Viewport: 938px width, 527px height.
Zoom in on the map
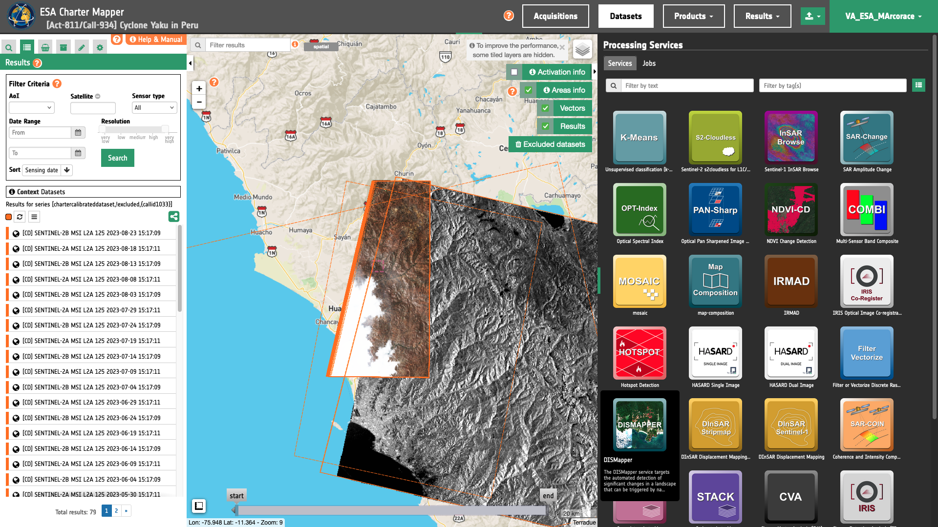(x=199, y=88)
